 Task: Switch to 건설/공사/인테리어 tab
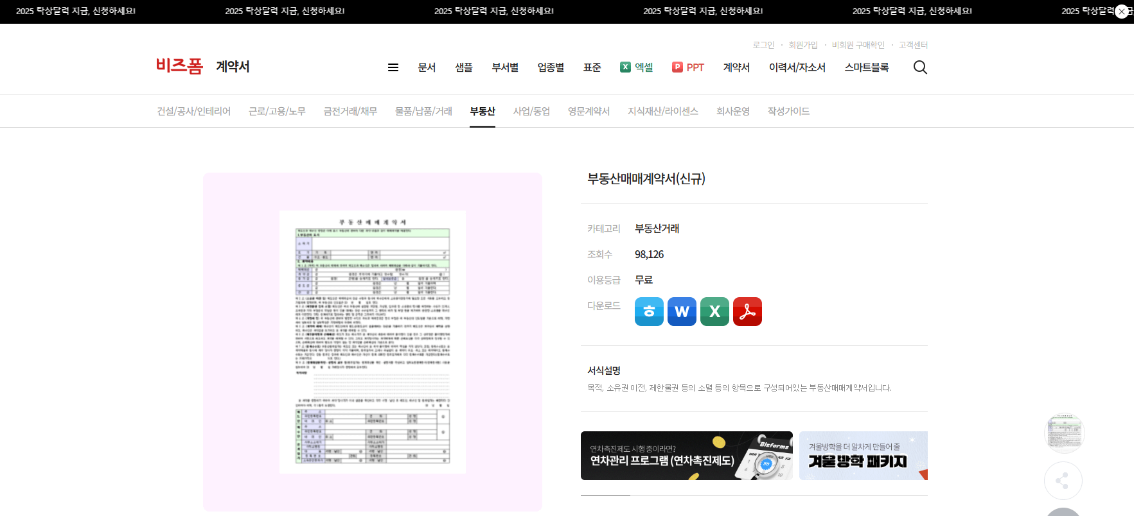193,112
